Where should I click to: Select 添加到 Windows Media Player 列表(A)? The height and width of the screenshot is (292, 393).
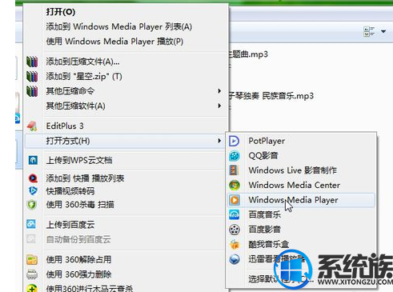125,26
